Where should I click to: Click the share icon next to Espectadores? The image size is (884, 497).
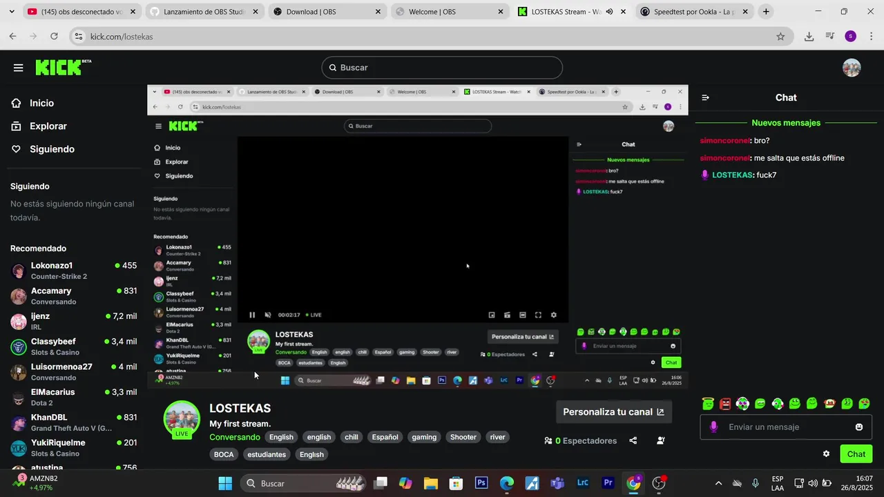[x=633, y=440]
